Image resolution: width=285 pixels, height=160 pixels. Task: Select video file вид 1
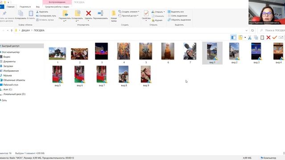(212, 53)
